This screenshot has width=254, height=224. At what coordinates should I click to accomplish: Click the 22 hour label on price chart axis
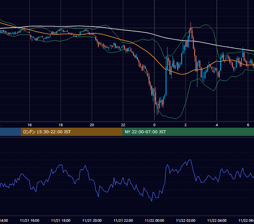tap(123, 125)
